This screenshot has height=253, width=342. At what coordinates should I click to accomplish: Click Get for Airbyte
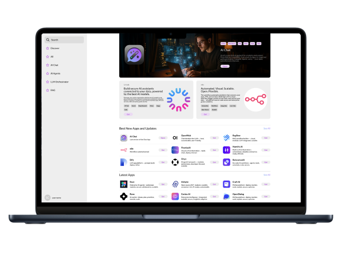pyautogui.click(x=214, y=184)
